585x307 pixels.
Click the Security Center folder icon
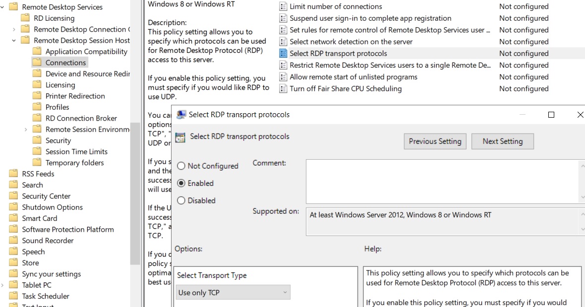[13, 196]
